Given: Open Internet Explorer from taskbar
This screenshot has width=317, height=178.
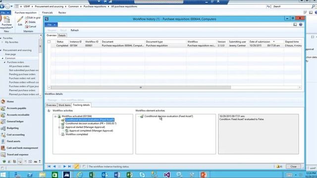Looking at the screenshot, I should click(x=79, y=175).
